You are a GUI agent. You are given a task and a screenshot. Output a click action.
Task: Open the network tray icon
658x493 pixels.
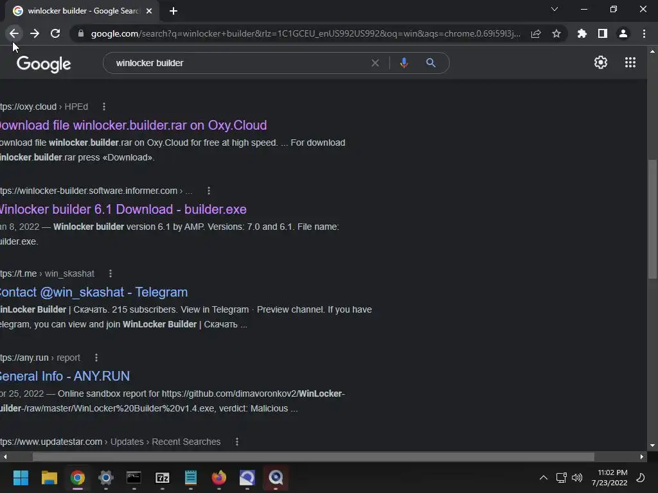point(561,478)
